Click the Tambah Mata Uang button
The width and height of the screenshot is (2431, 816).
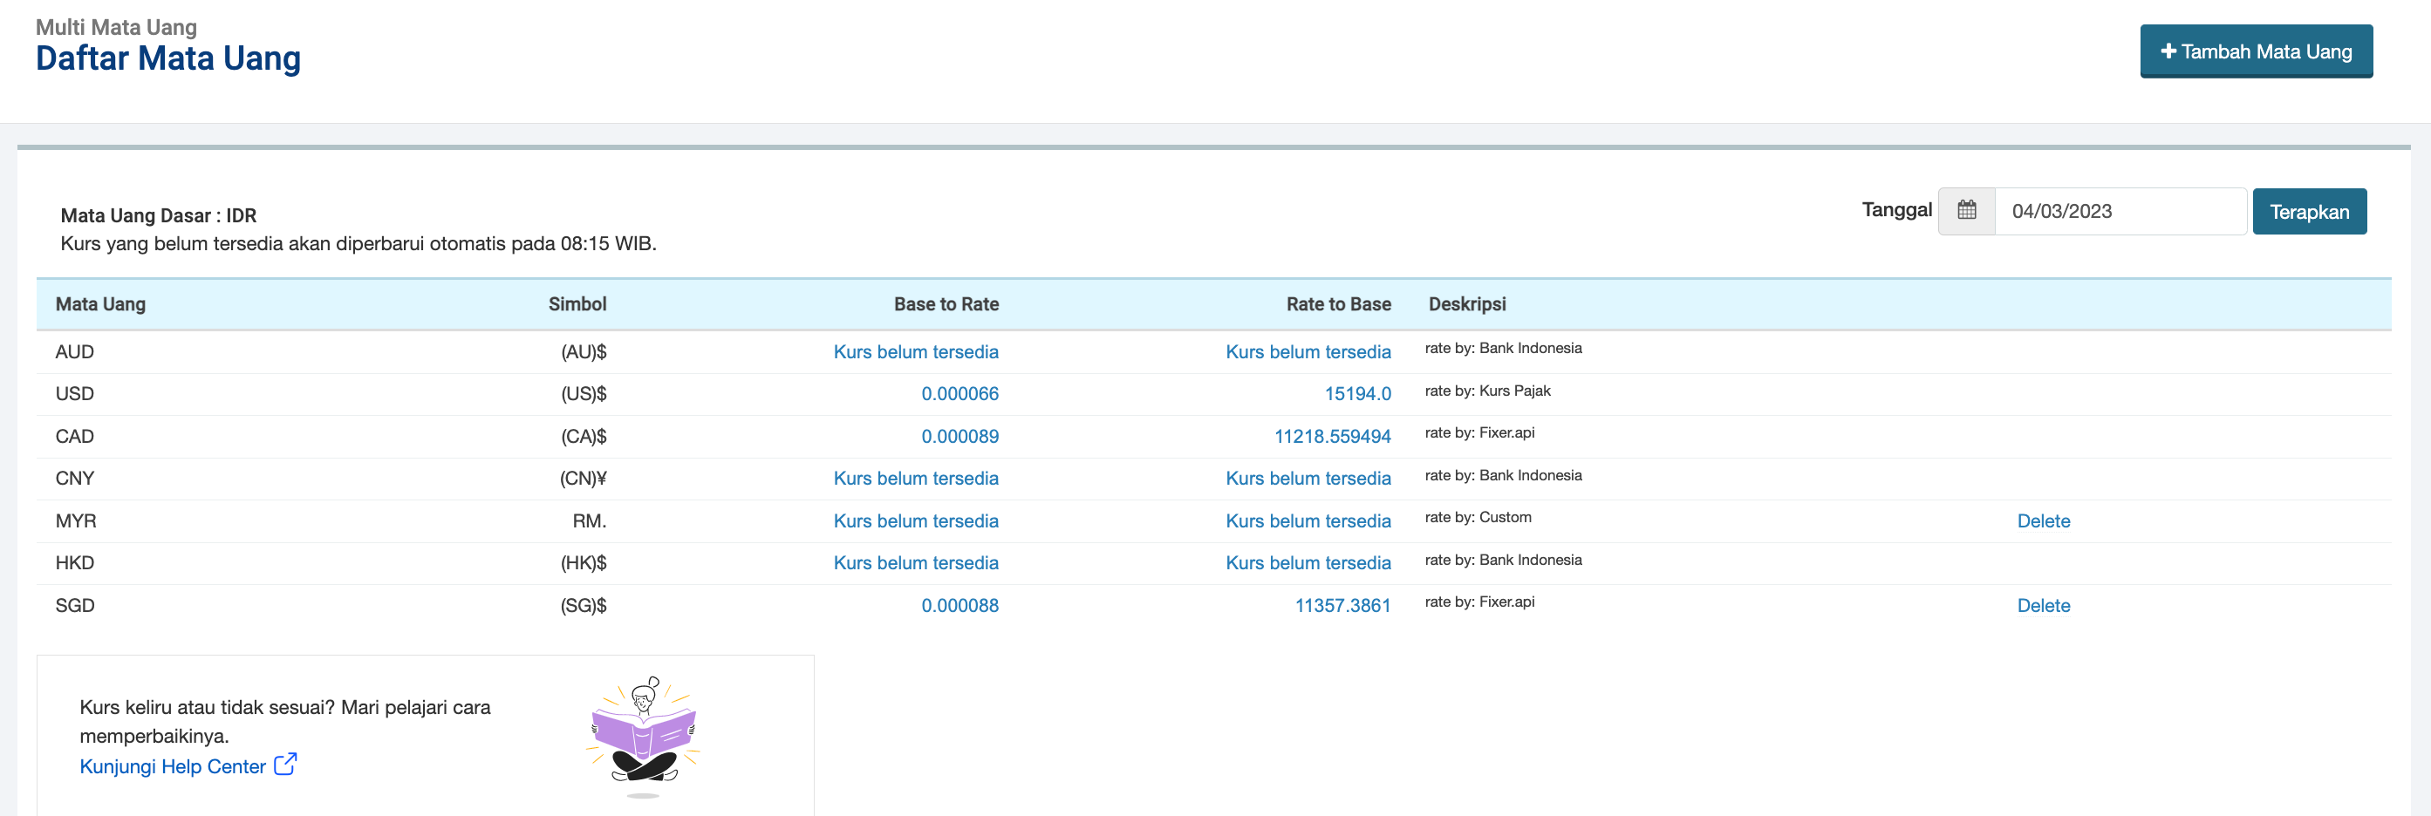pyautogui.click(x=2256, y=51)
